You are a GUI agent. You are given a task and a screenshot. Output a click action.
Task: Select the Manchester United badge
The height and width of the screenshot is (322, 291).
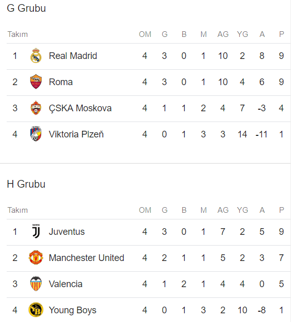pyautogui.click(x=36, y=257)
